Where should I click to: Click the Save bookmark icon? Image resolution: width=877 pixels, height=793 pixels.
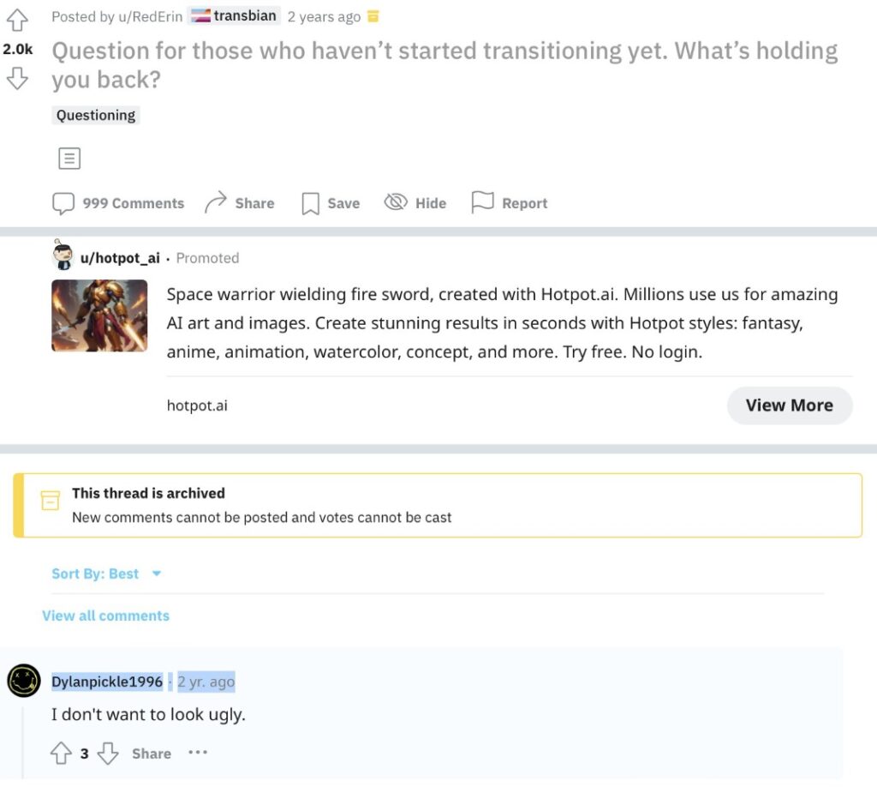(309, 202)
